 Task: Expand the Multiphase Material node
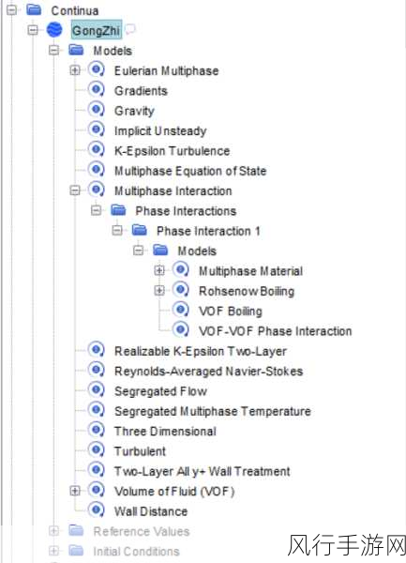click(x=159, y=270)
